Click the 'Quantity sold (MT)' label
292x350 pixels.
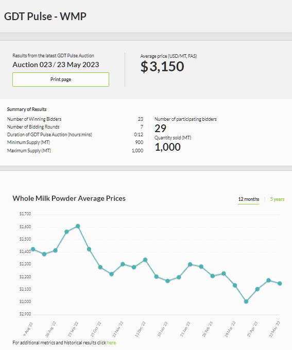(173, 138)
